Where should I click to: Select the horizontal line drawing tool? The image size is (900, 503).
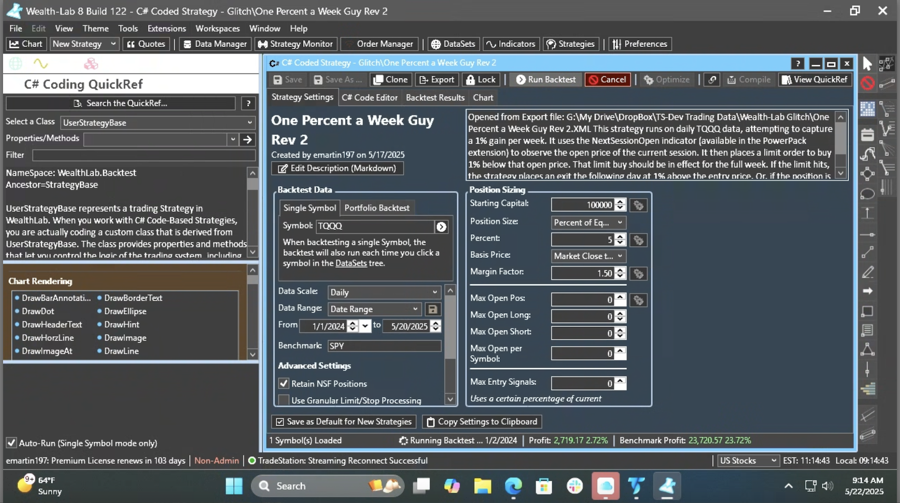[x=867, y=234]
